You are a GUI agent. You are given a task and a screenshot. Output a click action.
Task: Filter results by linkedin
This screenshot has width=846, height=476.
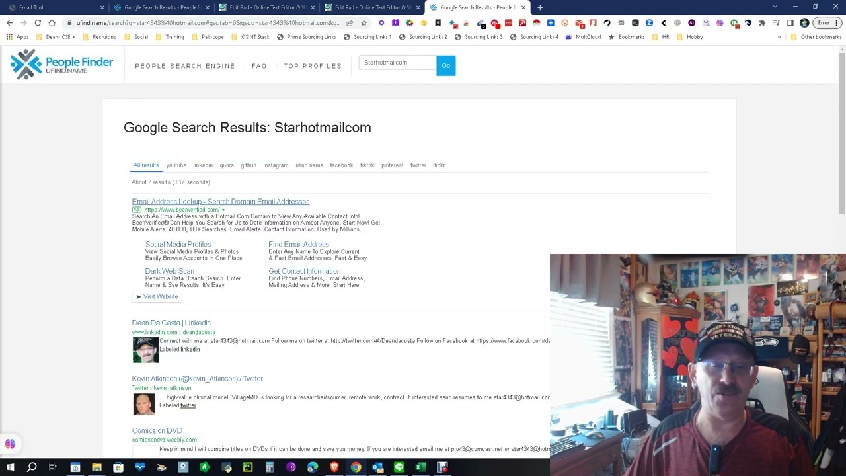[203, 165]
